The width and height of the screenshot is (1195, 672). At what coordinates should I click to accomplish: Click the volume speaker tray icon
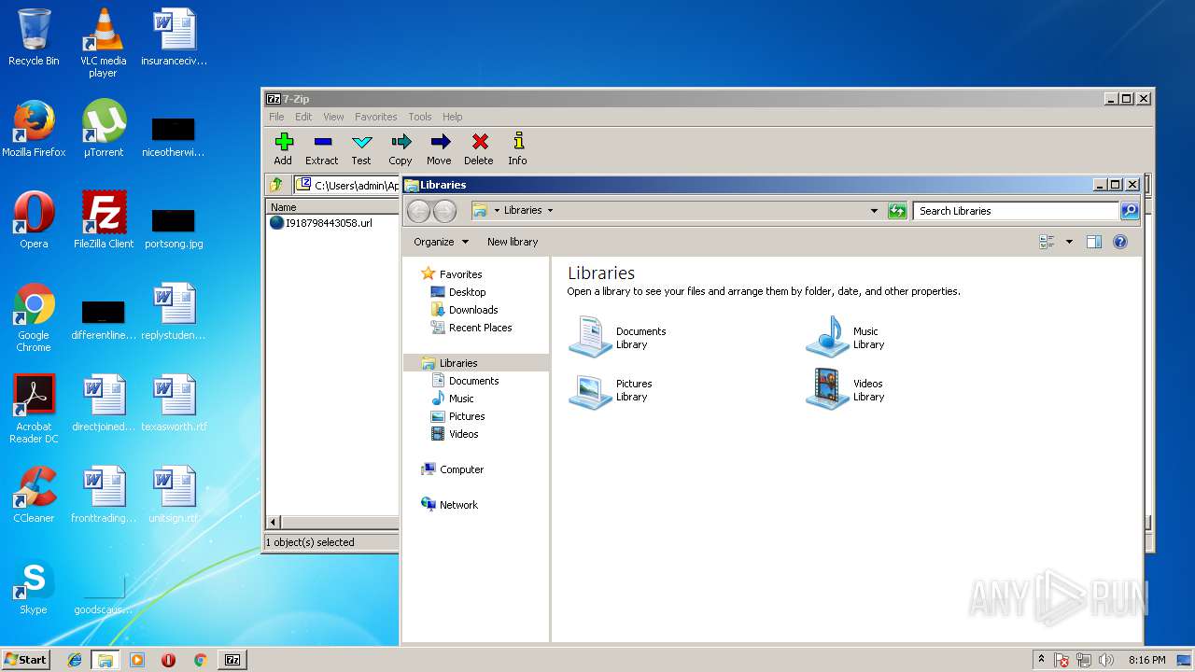click(1106, 660)
